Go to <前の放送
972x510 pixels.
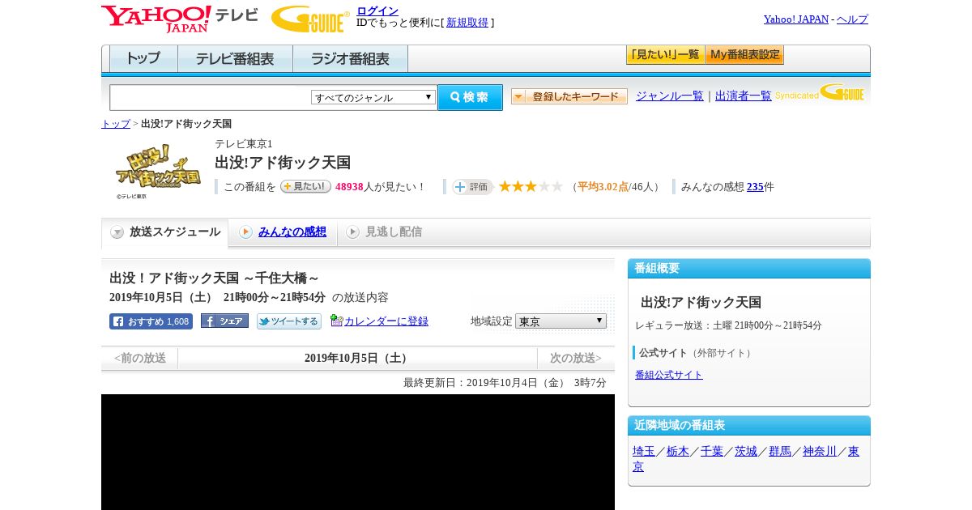click(139, 358)
